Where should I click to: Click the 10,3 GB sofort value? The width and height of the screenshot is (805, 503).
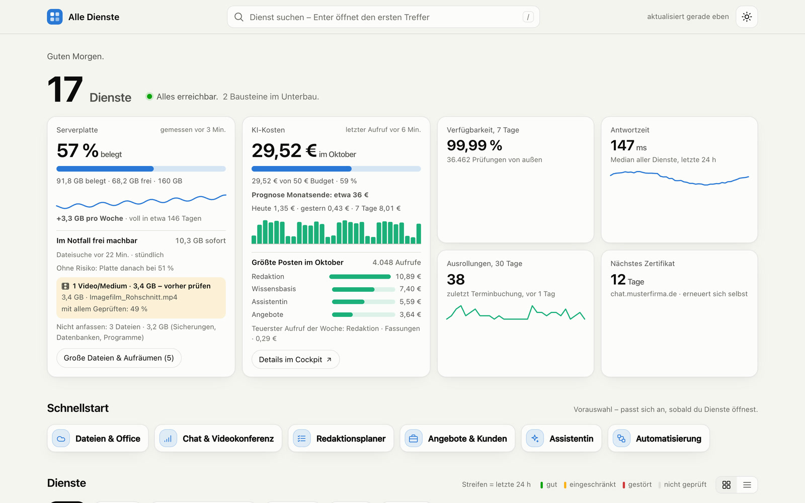point(200,241)
